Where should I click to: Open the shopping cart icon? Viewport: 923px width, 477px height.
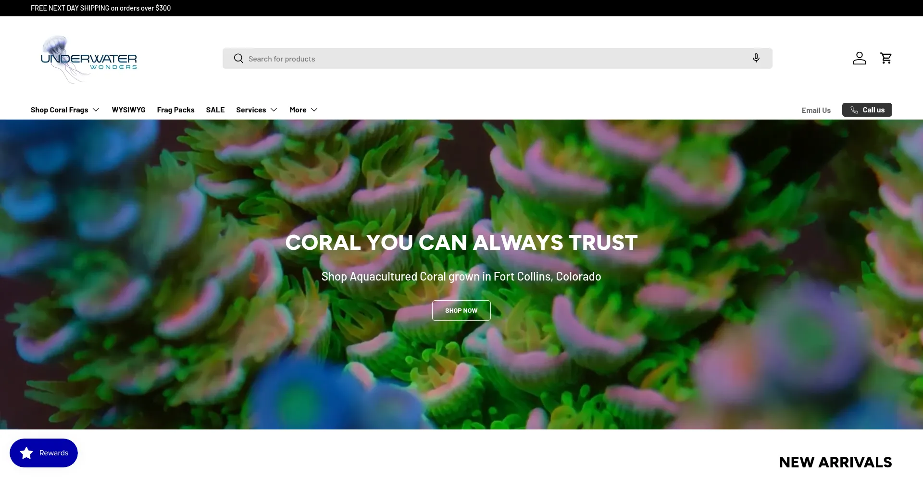(x=886, y=58)
